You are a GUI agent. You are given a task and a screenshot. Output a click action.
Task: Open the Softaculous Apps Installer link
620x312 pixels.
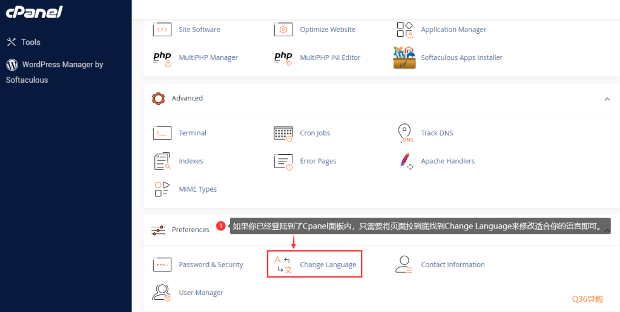461,57
